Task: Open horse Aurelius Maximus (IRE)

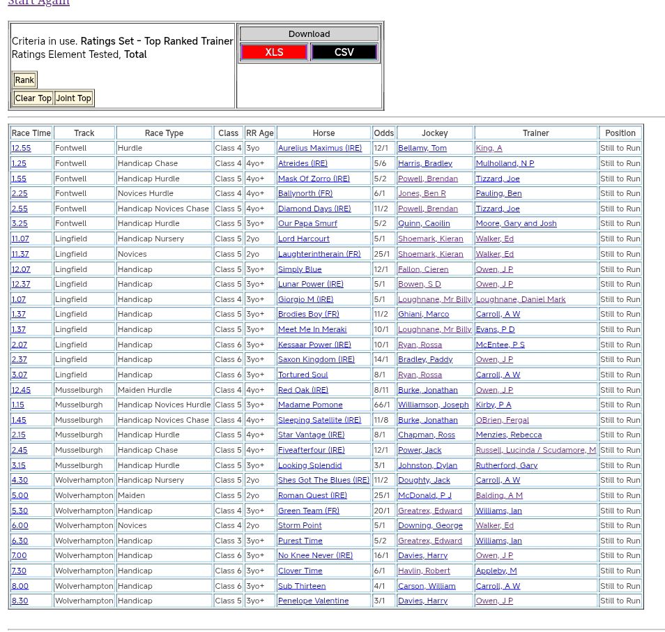Action: coord(319,149)
